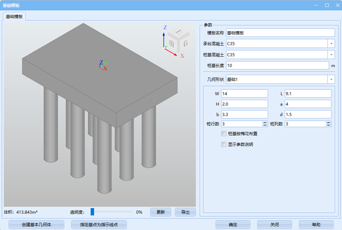This screenshot has width=342, height=230.
Task: Click the 更新 button
Action: [x=161, y=212]
